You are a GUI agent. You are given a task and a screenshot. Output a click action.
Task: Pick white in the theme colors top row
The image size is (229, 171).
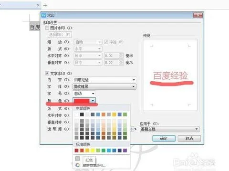coord(76,114)
